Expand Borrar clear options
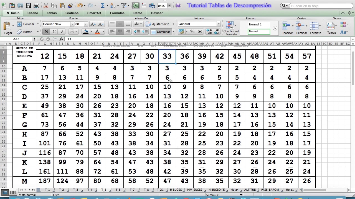 pos(38,32)
